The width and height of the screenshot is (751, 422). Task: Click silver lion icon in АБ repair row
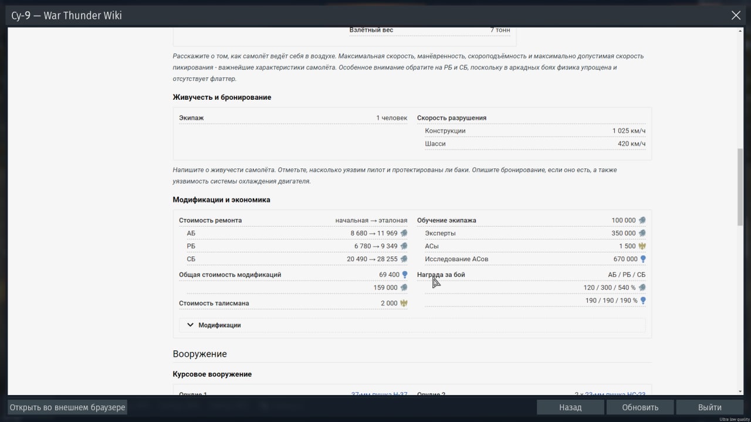click(404, 233)
